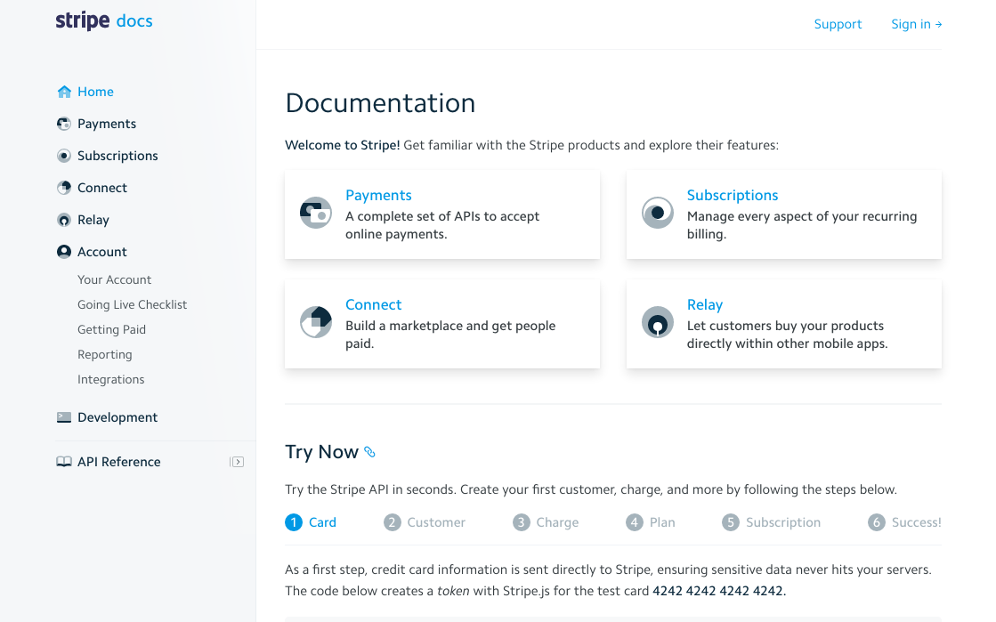Expand the API Reference panel arrow
This screenshot has width=996, height=622.
(237, 462)
